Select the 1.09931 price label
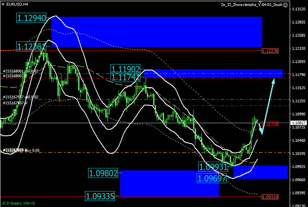The height and width of the screenshot is (207, 308). click(x=213, y=166)
